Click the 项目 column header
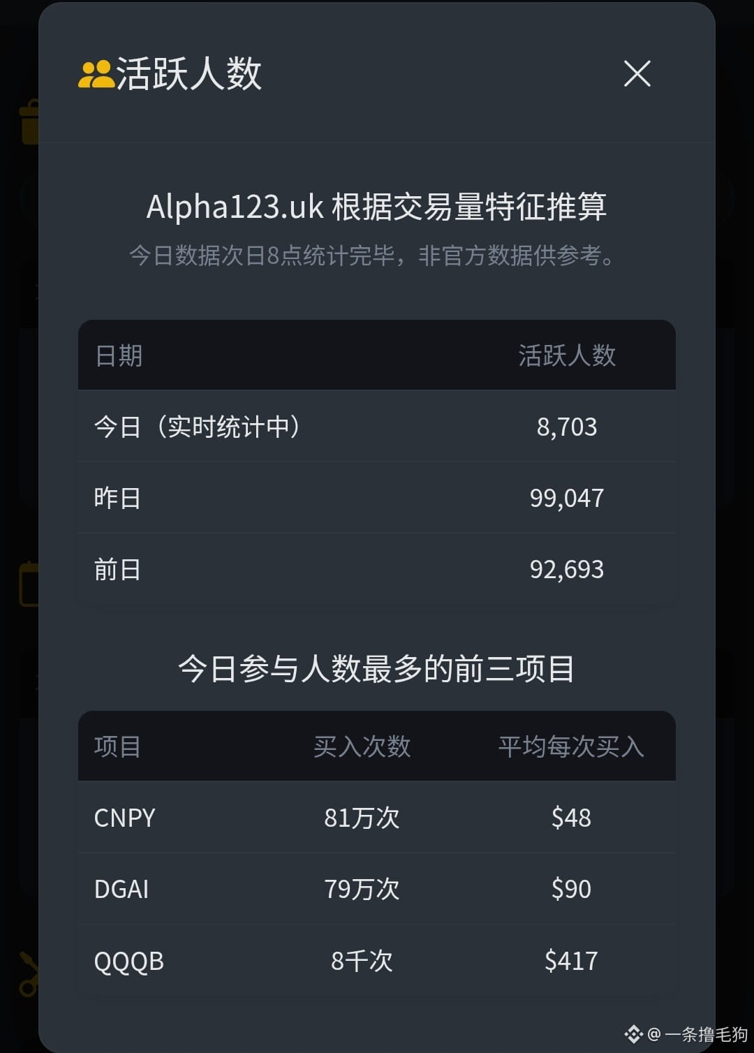 [x=118, y=746]
